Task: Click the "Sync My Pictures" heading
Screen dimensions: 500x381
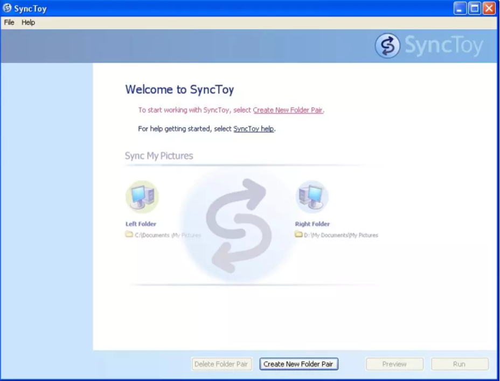Action: 159,156
